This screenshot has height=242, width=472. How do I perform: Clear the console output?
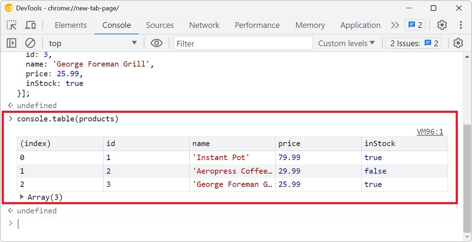(x=30, y=43)
